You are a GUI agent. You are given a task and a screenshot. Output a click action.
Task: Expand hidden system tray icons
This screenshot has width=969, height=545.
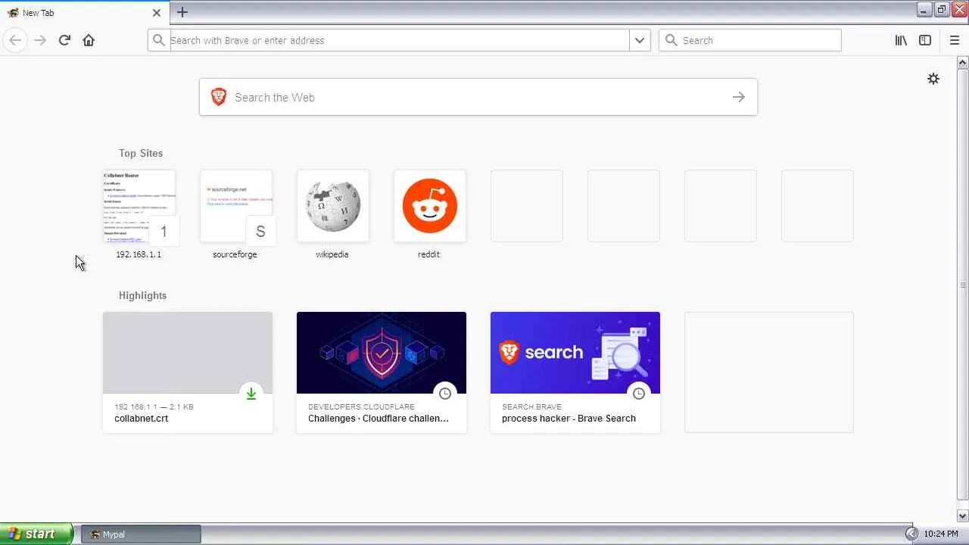tap(911, 534)
